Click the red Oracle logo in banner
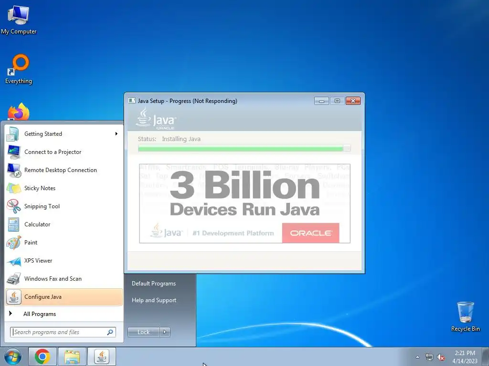Viewport: 489px width, 366px height. click(x=310, y=233)
